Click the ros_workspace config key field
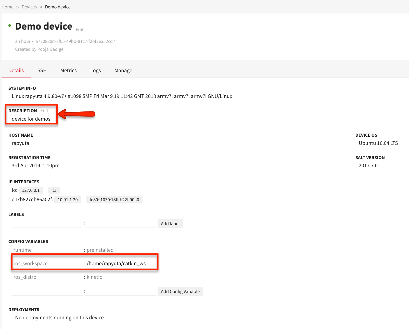 [48, 263]
